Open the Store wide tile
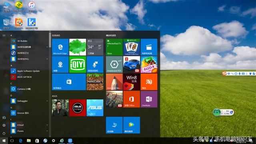 (x=69, y=82)
